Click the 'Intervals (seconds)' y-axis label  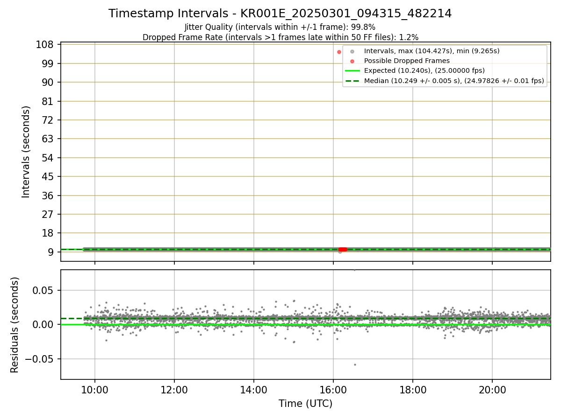26,152
